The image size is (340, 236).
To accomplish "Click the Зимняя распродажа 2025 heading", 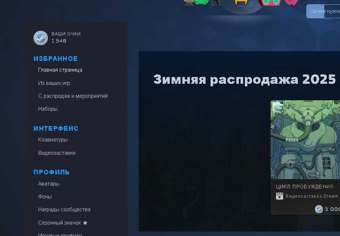I will point(245,80).
